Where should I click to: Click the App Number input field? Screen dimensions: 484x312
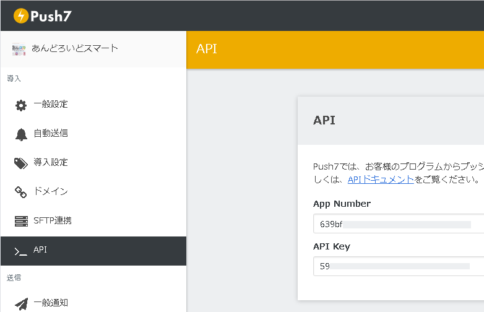[x=399, y=223]
